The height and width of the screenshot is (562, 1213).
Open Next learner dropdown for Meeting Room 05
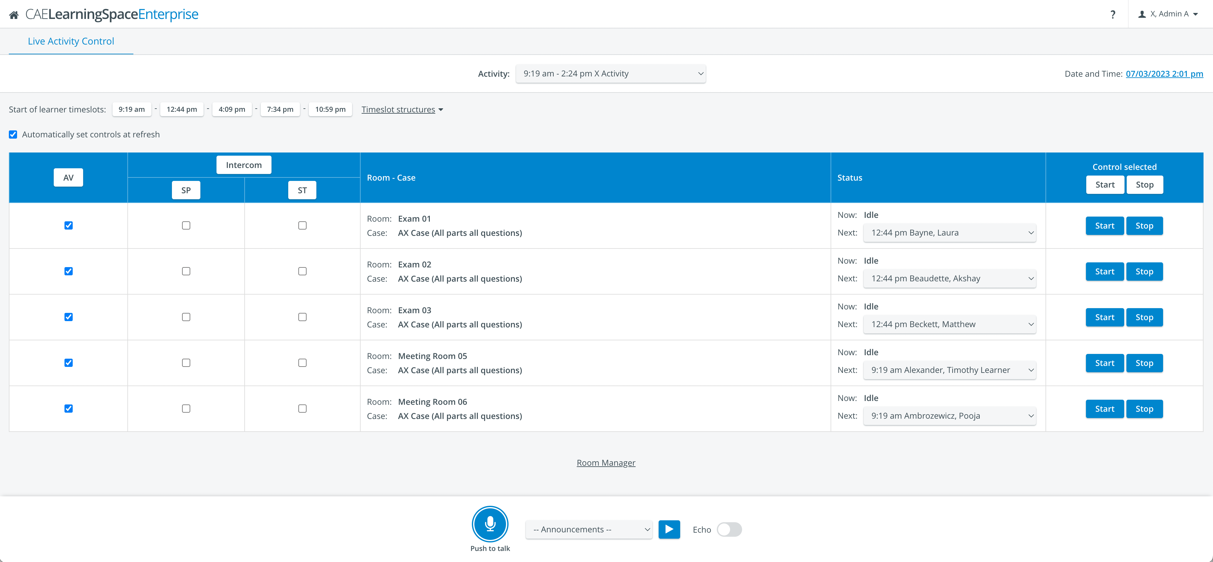(949, 370)
